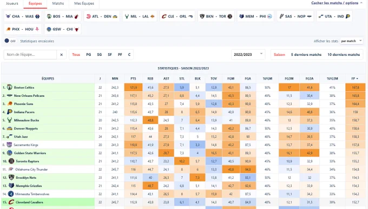
Task: Switch to the Mes Équipes tab
Action: click(x=84, y=3)
